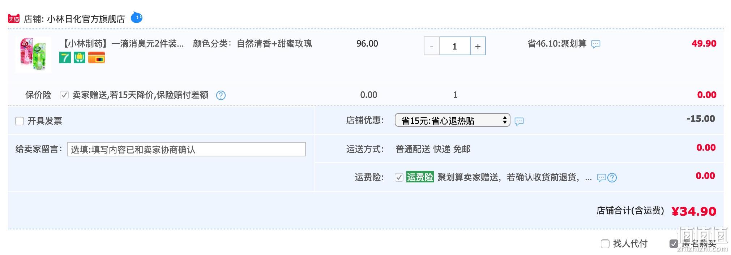Decrease the quantity with minus button

[432, 46]
